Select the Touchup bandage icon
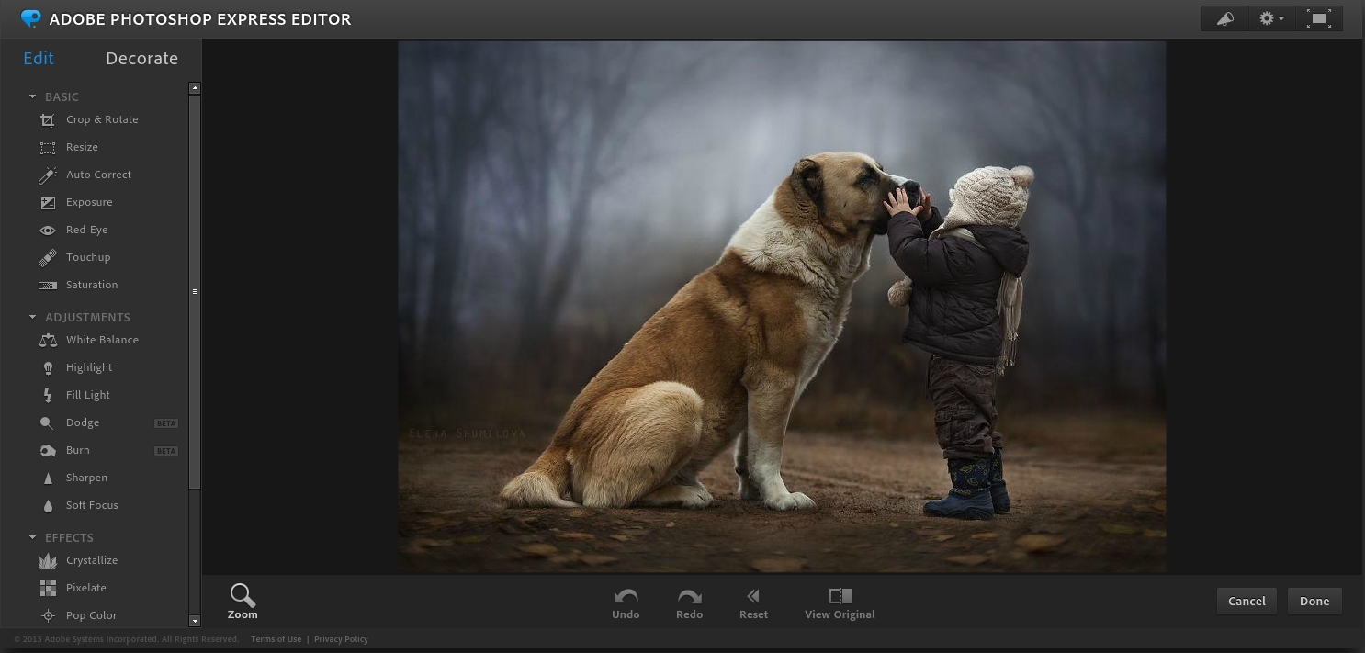The width and height of the screenshot is (1365, 653). tap(48, 257)
